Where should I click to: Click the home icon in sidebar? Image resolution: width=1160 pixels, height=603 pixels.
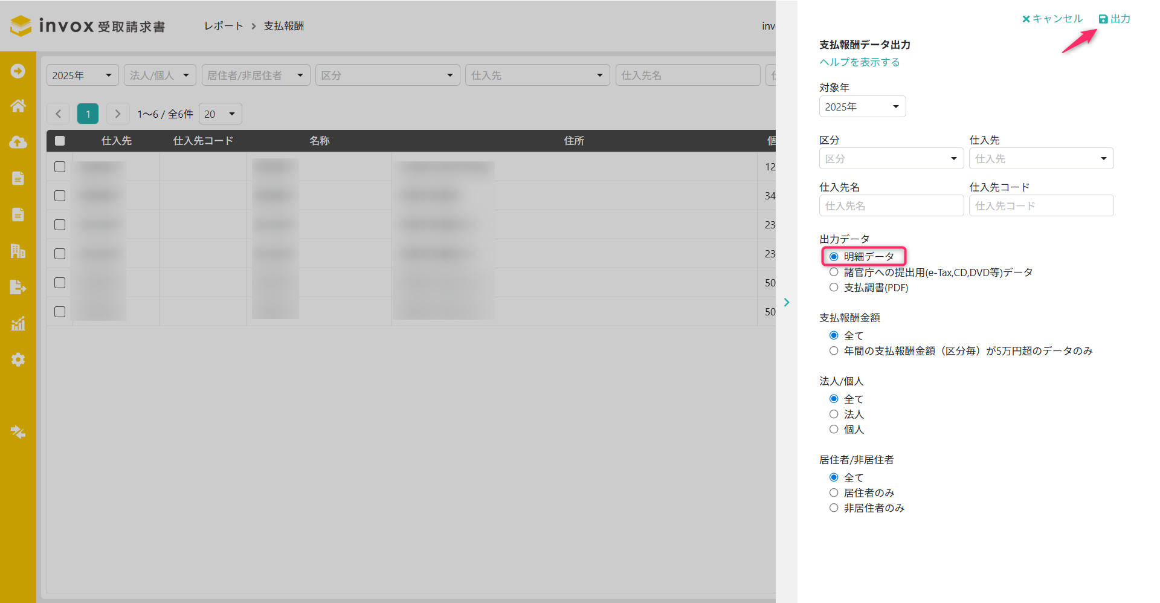click(18, 106)
